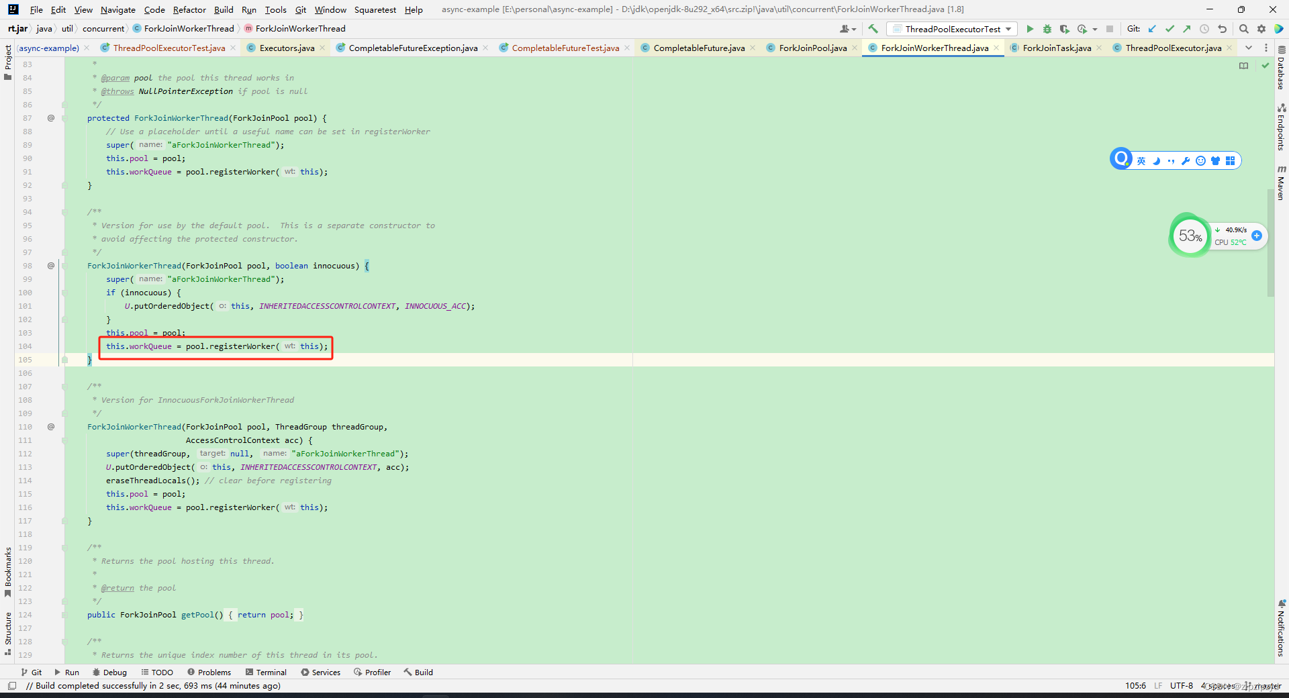Image resolution: width=1289 pixels, height=698 pixels.
Task: Open the Services tool window
Action: coord(321,672)
